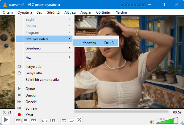The width and height of the screenshot is (184, 125).
Task: Click the play button in control bar
Action: [x=6, y=120]
